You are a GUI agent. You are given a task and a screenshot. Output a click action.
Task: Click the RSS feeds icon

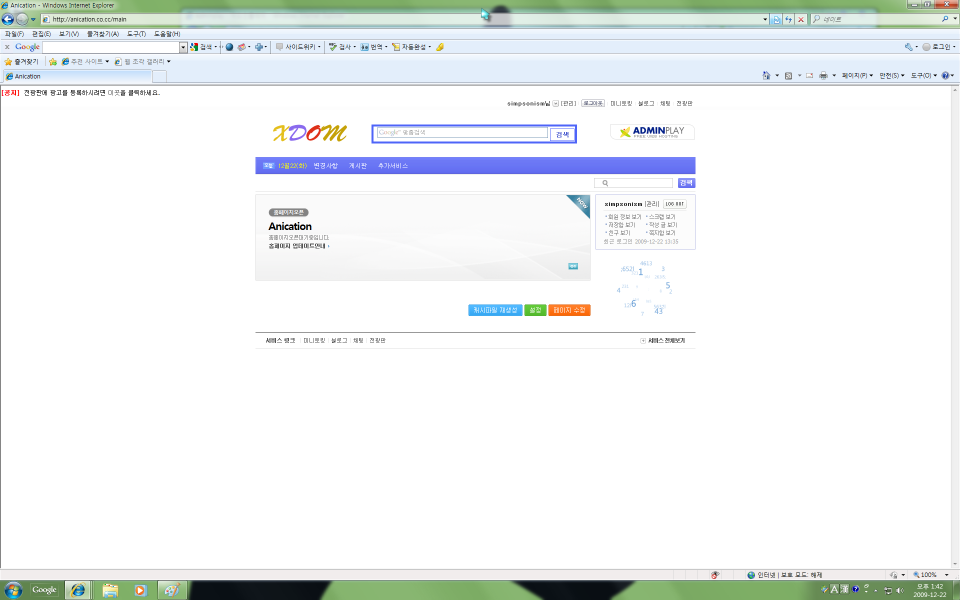[x=788, y=75]
